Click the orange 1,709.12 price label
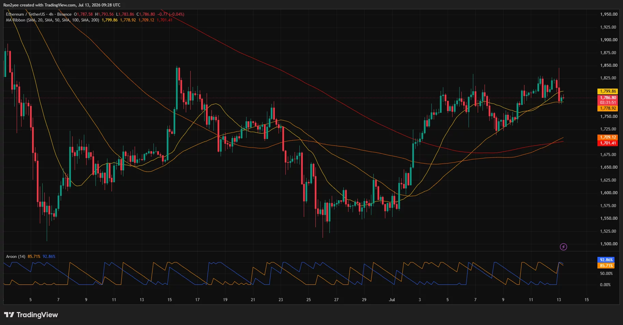This screenshot has width=623, height=325. coord(608,138)
